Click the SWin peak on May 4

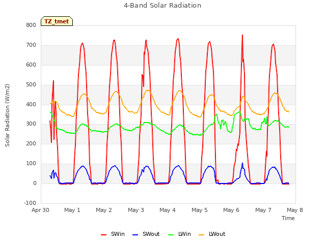[178, 39]
